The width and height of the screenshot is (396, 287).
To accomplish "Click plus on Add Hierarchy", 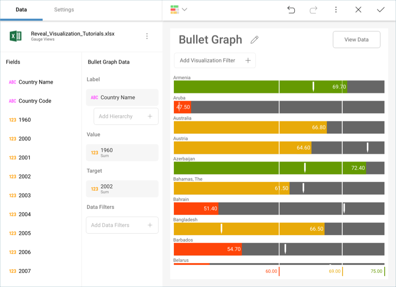I will coord(150,116).
